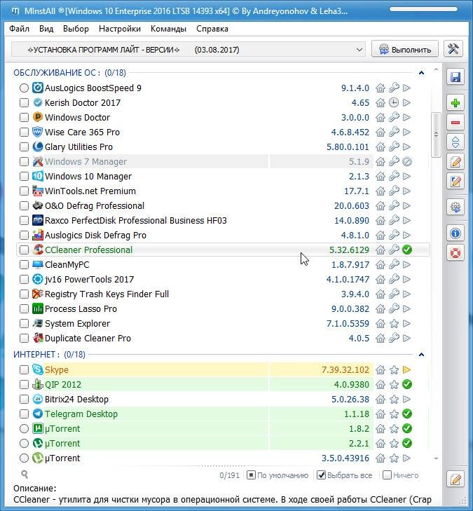
Task: Click the red minus remove icon
Action: pos(455,123)
